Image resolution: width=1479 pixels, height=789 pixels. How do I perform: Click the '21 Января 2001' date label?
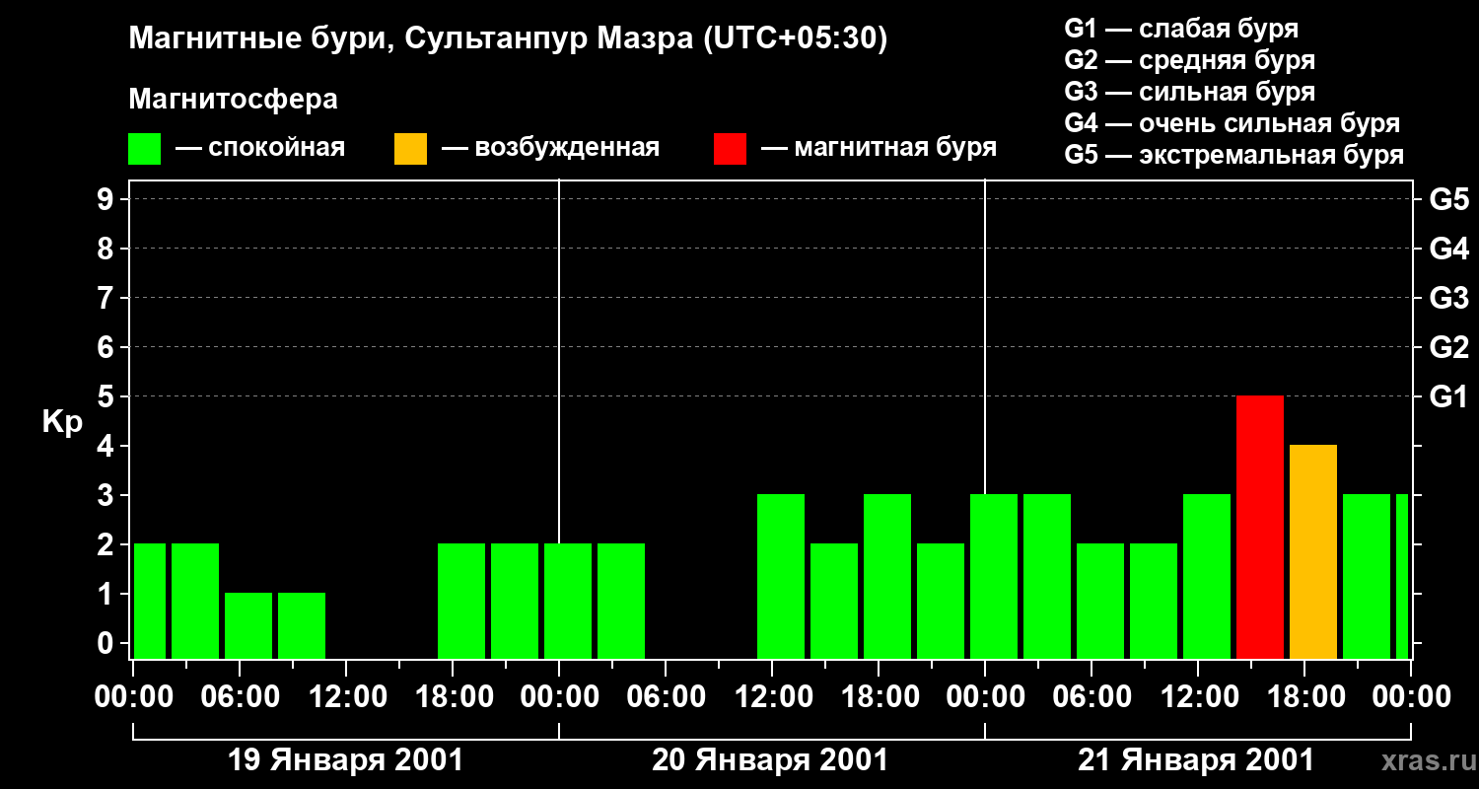coord(1196,760)
